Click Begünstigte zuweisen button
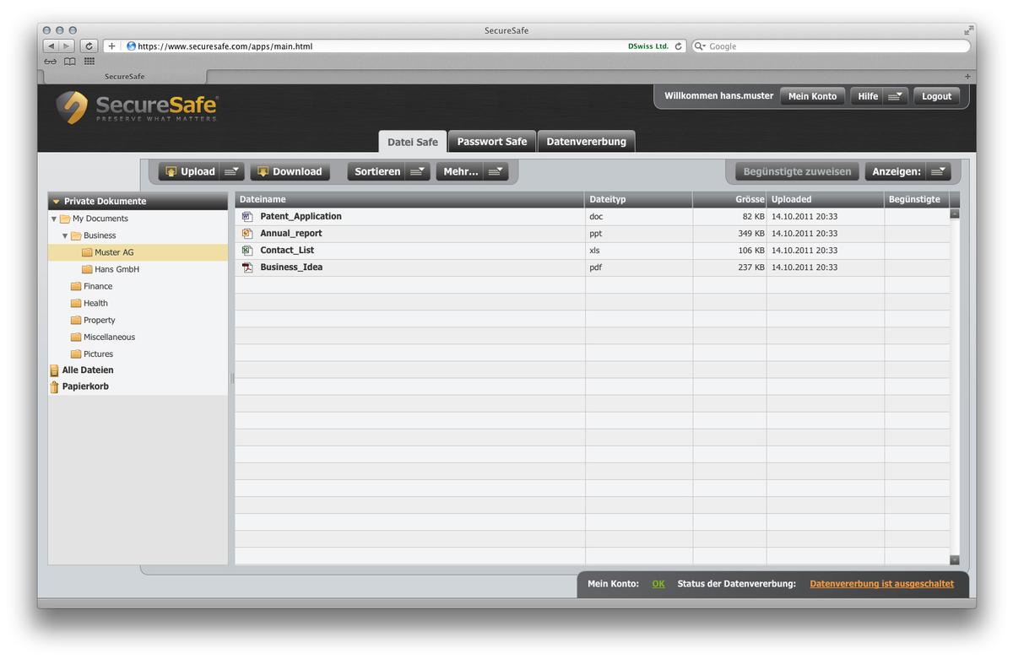Image resolution: width=1013 pixels, height=659 pixels. [797, 171]
